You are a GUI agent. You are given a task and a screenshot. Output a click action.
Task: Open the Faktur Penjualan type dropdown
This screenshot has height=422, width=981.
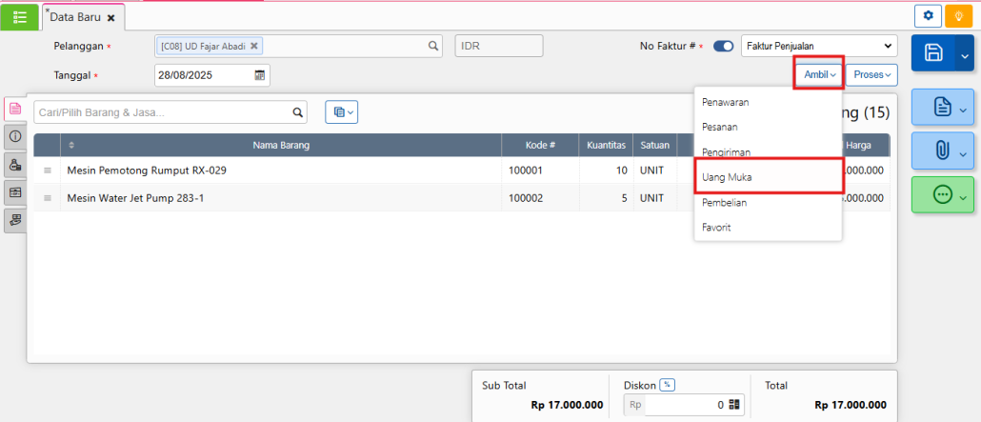818,46
